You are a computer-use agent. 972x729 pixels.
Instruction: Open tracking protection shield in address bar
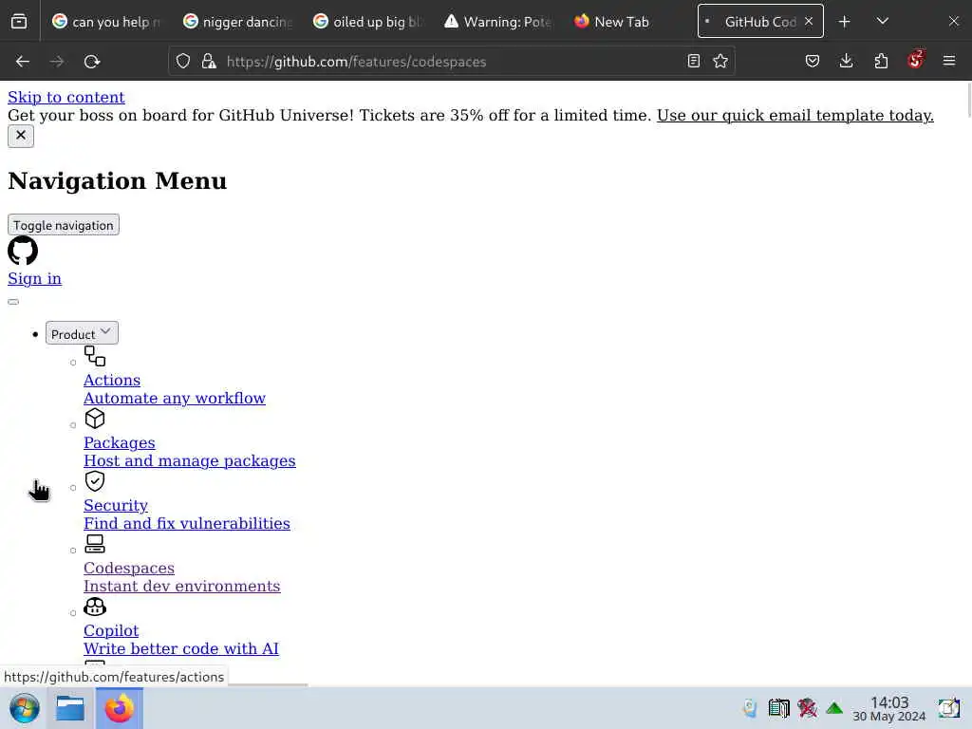183,62
